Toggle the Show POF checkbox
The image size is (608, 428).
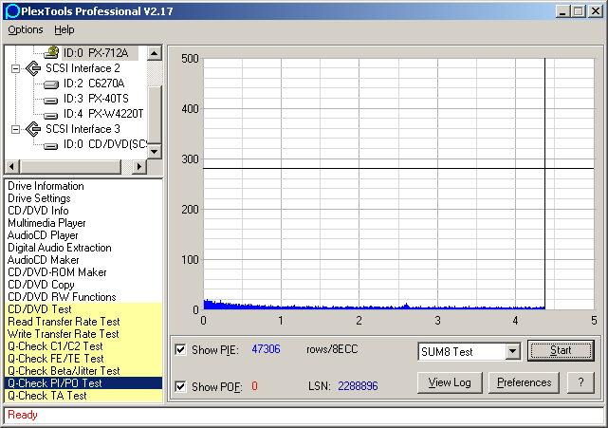point(181,386)
